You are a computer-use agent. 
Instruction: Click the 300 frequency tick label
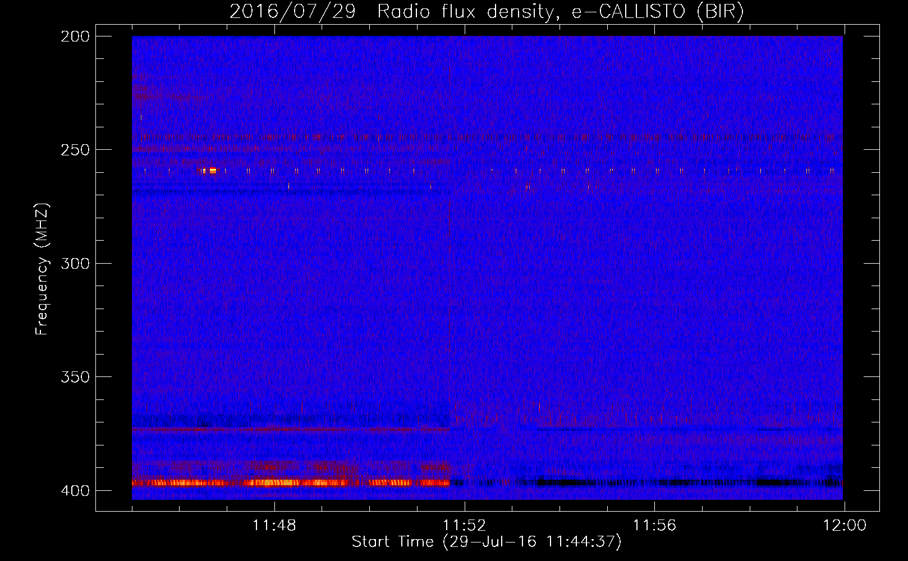pos(75,263)
